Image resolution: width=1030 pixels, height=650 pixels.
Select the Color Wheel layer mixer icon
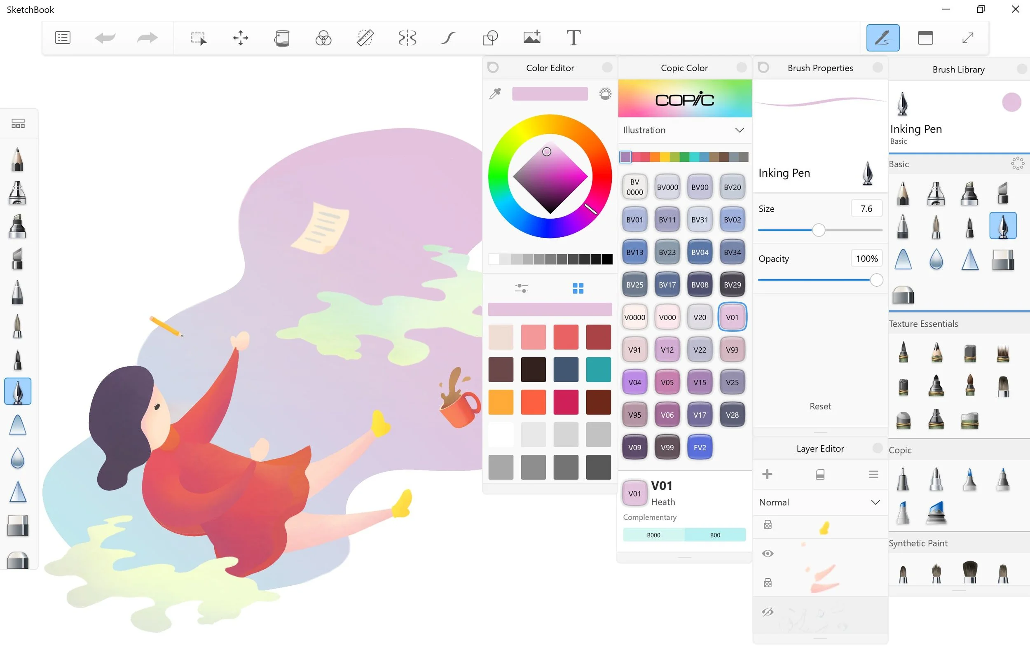click(x=323, y=38)
